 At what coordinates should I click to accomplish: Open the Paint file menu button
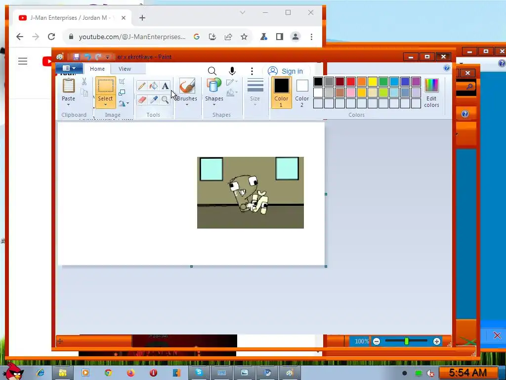click(69, 68)
